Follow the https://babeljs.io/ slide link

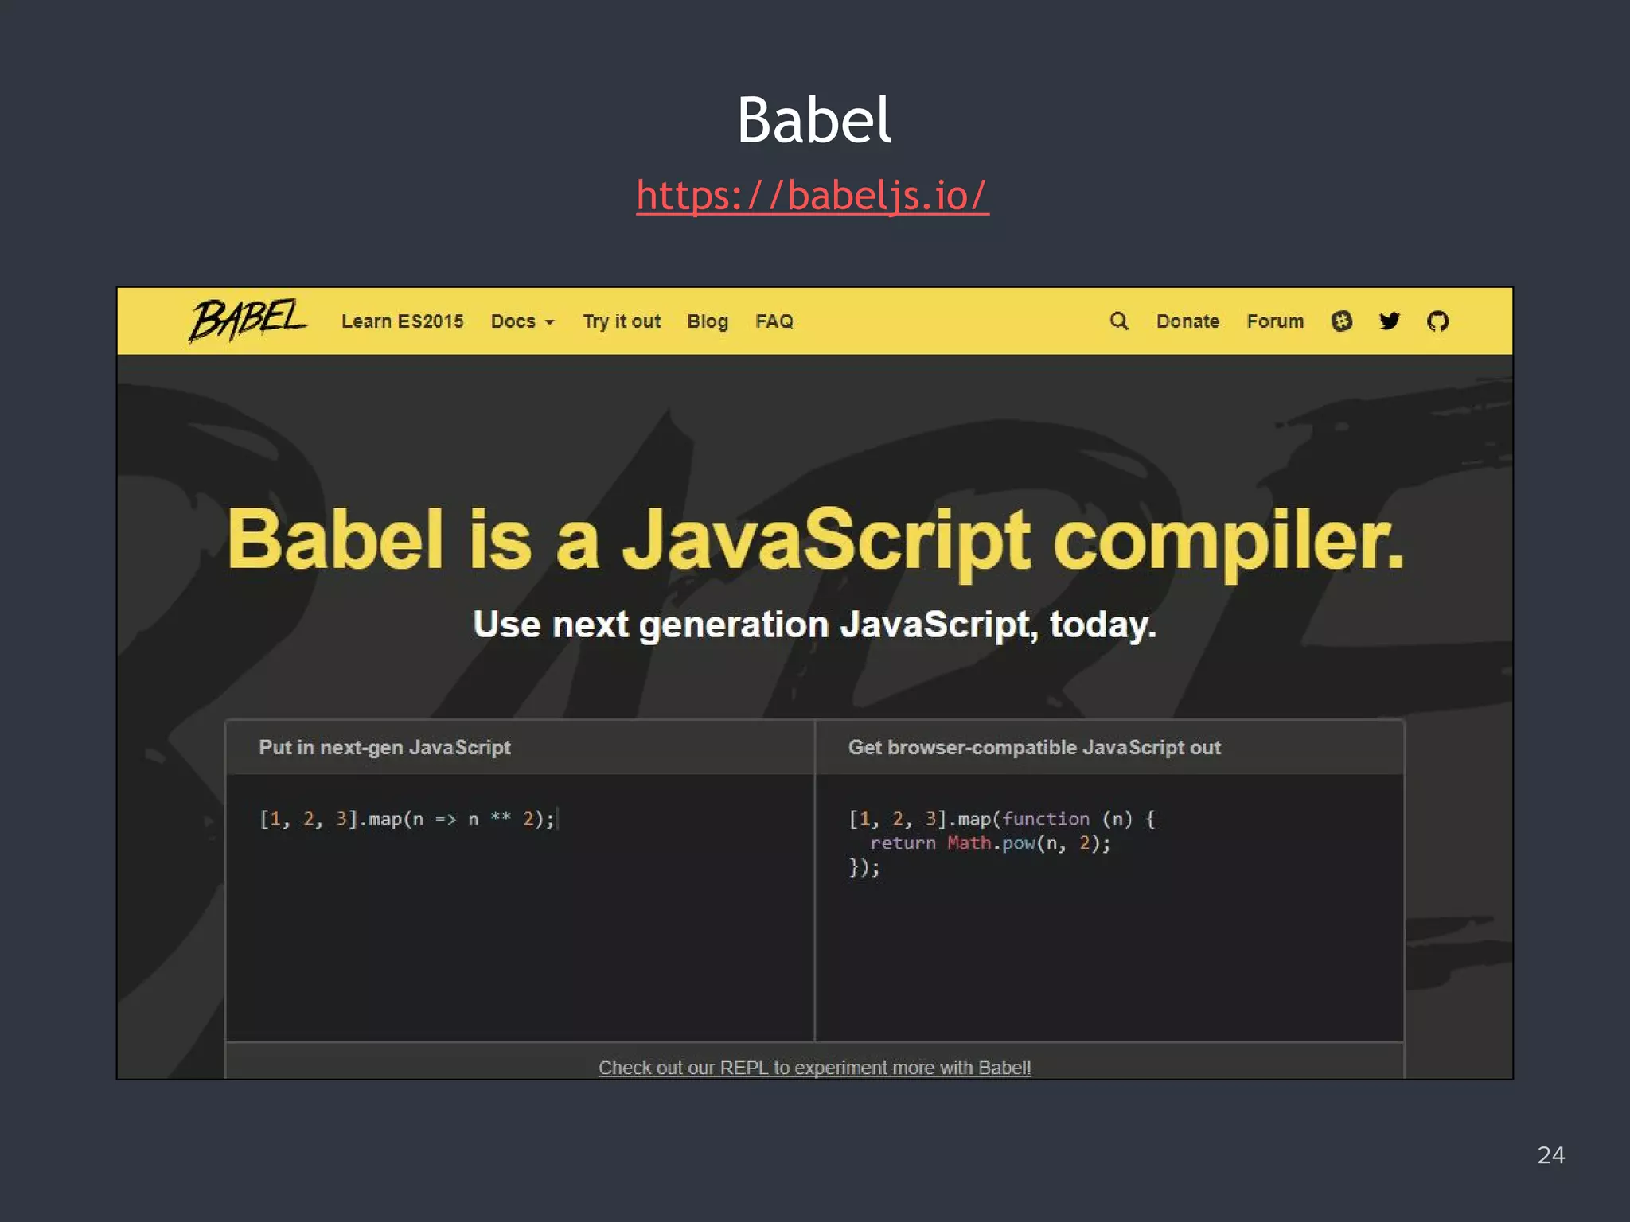813,196
